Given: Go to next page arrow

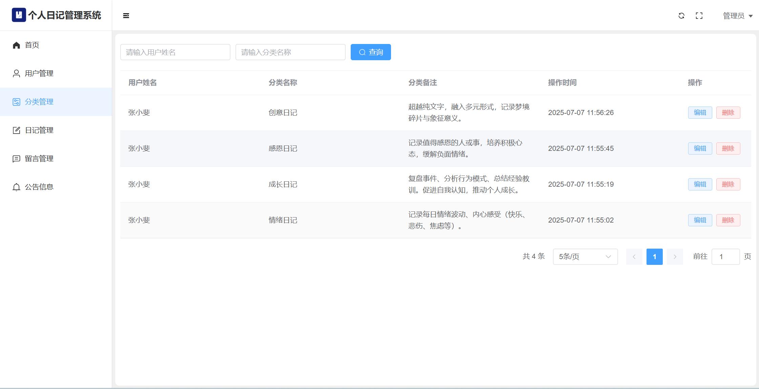Looking at the screenshot, I should coord(675,257).
